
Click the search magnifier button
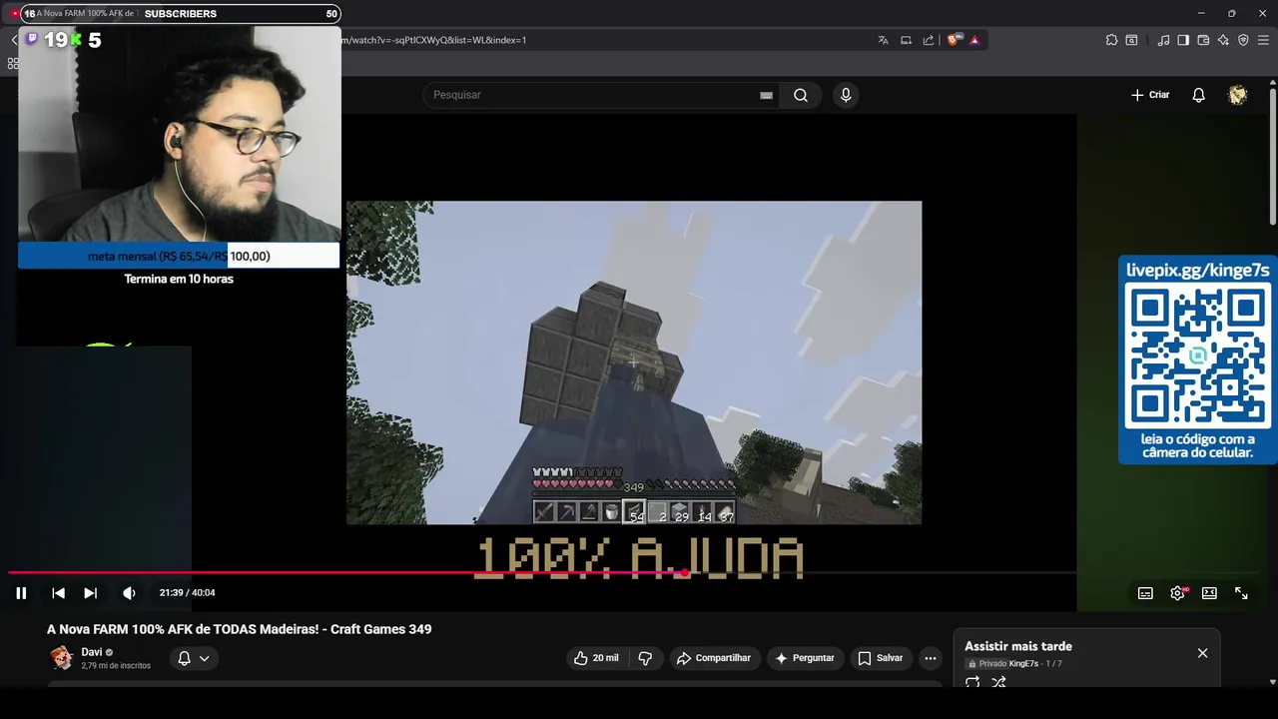pyautogui.click(x=801, y=95)
